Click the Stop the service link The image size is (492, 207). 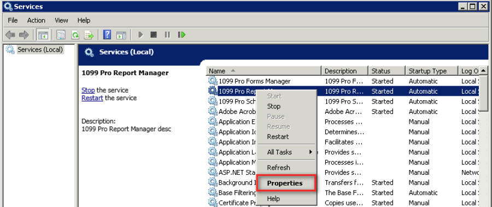point(88,90)
